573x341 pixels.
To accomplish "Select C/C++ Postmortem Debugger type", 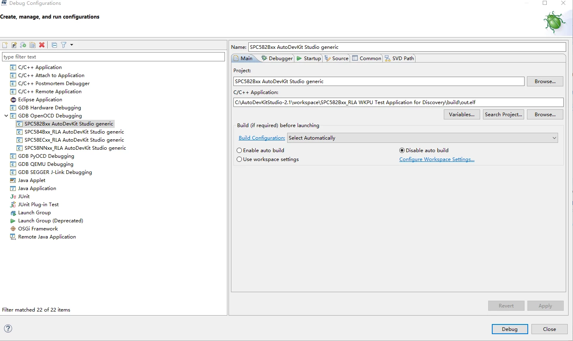I will pyautogui.click(x=54, y=84).
